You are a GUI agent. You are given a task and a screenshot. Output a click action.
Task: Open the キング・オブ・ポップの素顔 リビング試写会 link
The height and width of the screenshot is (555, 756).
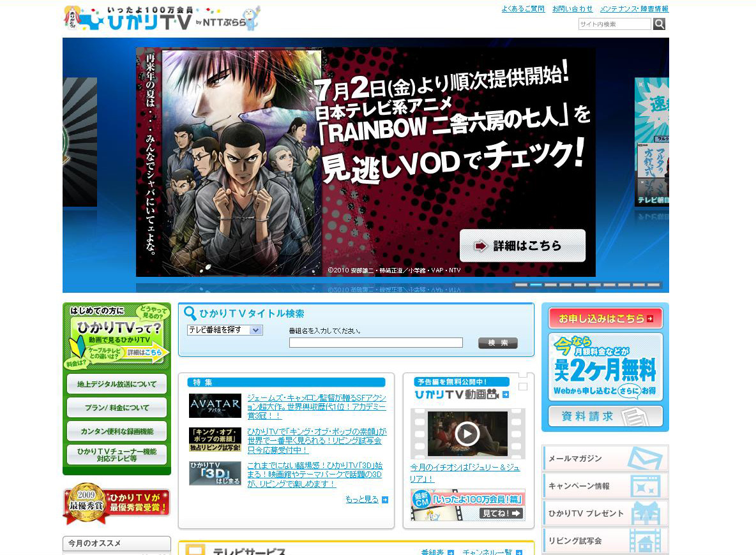click(x=317, y=441)
